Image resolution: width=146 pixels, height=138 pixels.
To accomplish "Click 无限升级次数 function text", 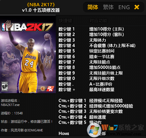I will pos(102,78).
